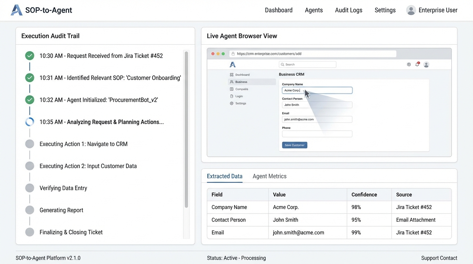
Task: Click the spinning progress indicator for Analyzing Request
Action: pos(30,122)
